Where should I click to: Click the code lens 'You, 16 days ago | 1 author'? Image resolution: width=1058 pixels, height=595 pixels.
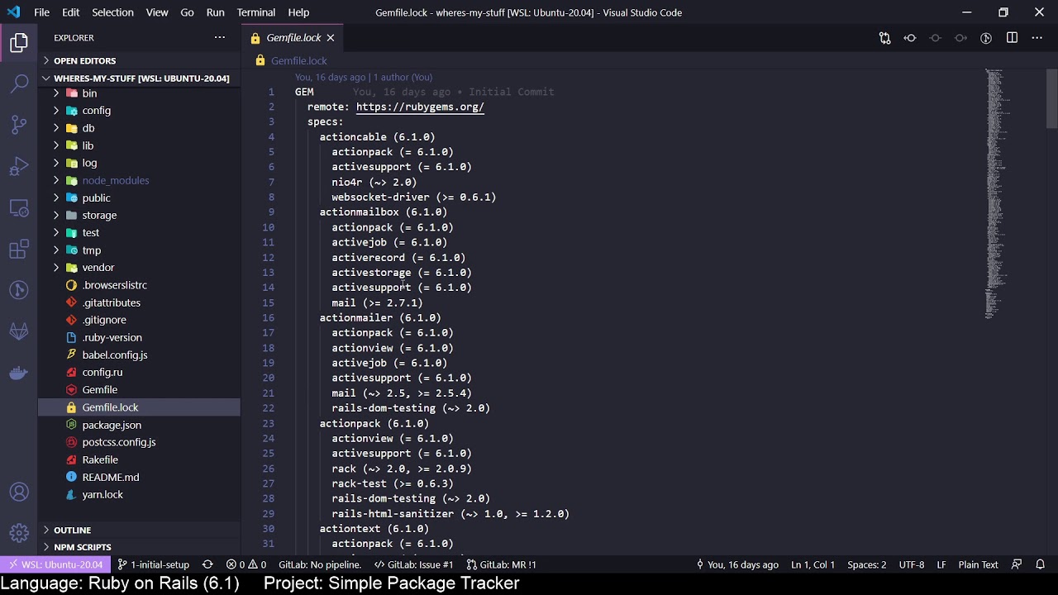tap(364, 77)
